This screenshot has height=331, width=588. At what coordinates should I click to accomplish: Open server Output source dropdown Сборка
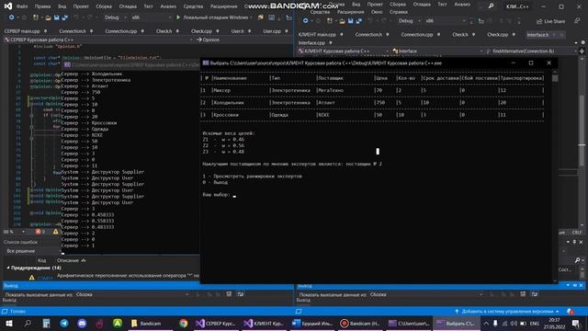132,294
